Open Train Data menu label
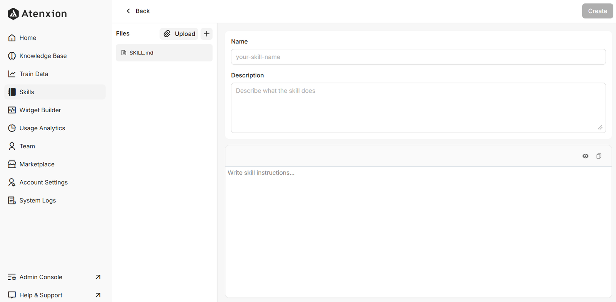616x302 pixels. [x=34, y=74]
